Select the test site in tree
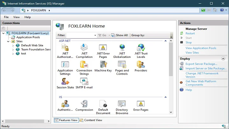 (x=23, y=54)
